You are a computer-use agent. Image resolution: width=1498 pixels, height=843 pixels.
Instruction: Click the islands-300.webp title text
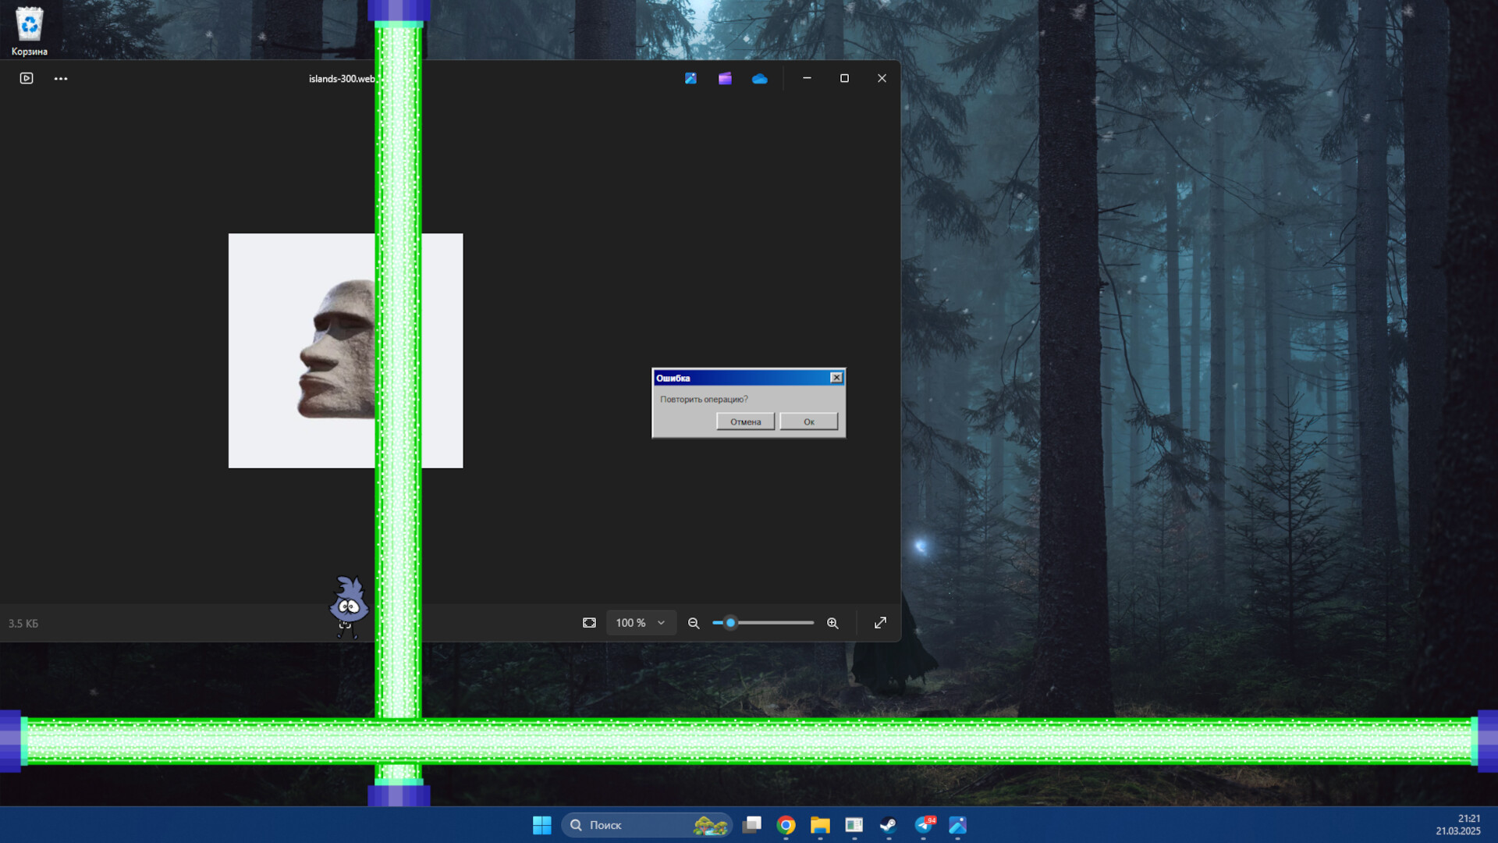click(x=341, y=78)
